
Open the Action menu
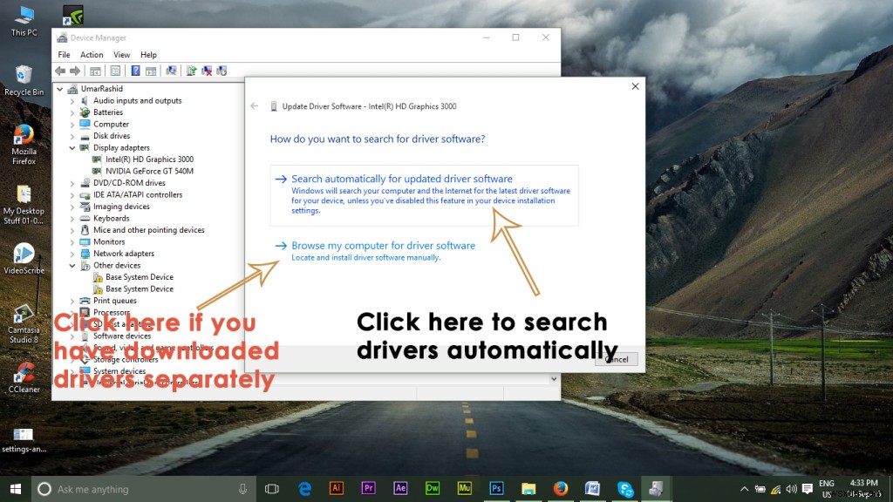tap(92, 54)
